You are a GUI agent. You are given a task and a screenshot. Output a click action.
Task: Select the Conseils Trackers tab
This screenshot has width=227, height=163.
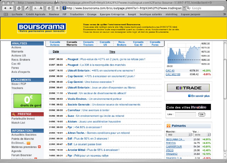pyautogui.click(x=88, y=44)
